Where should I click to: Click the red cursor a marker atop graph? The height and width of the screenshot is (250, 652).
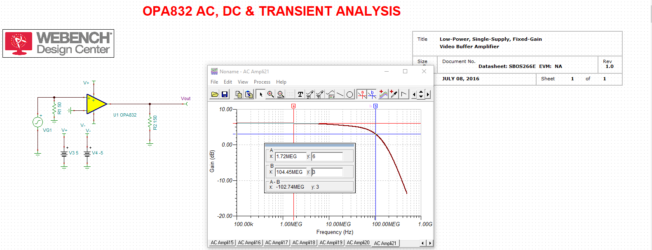(293, 106)
